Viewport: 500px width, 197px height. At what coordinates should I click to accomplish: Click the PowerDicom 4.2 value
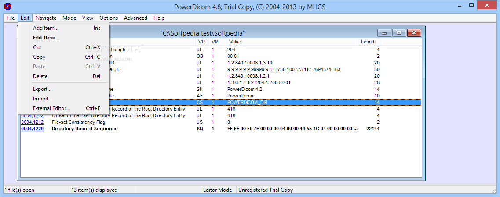[244, 89]
